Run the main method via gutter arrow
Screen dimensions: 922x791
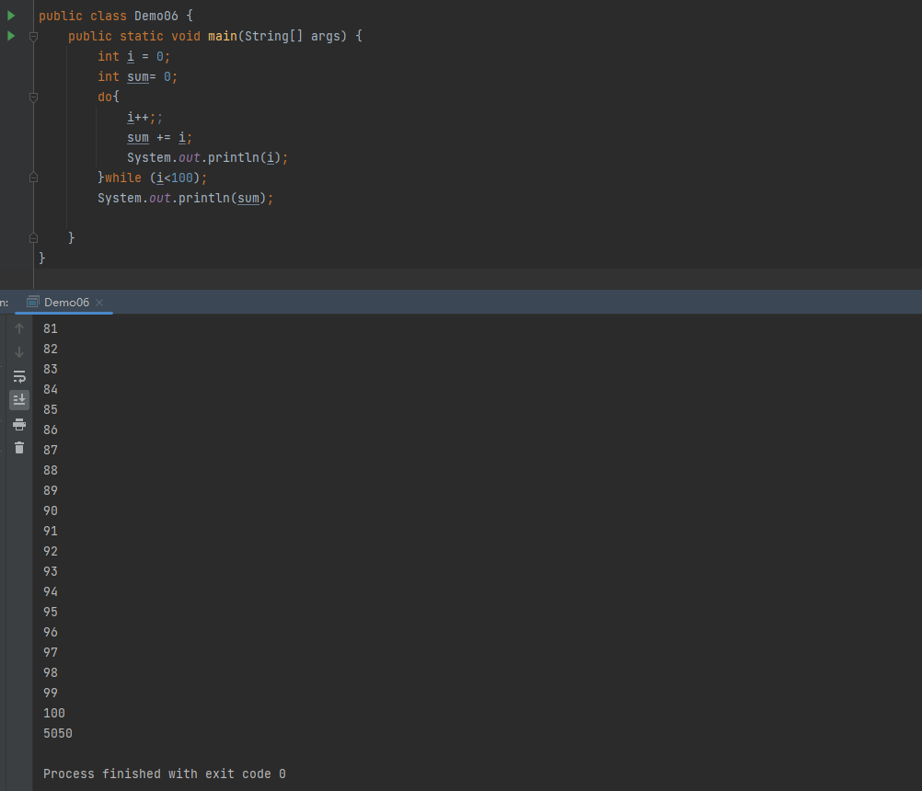[x=11, y=36]
